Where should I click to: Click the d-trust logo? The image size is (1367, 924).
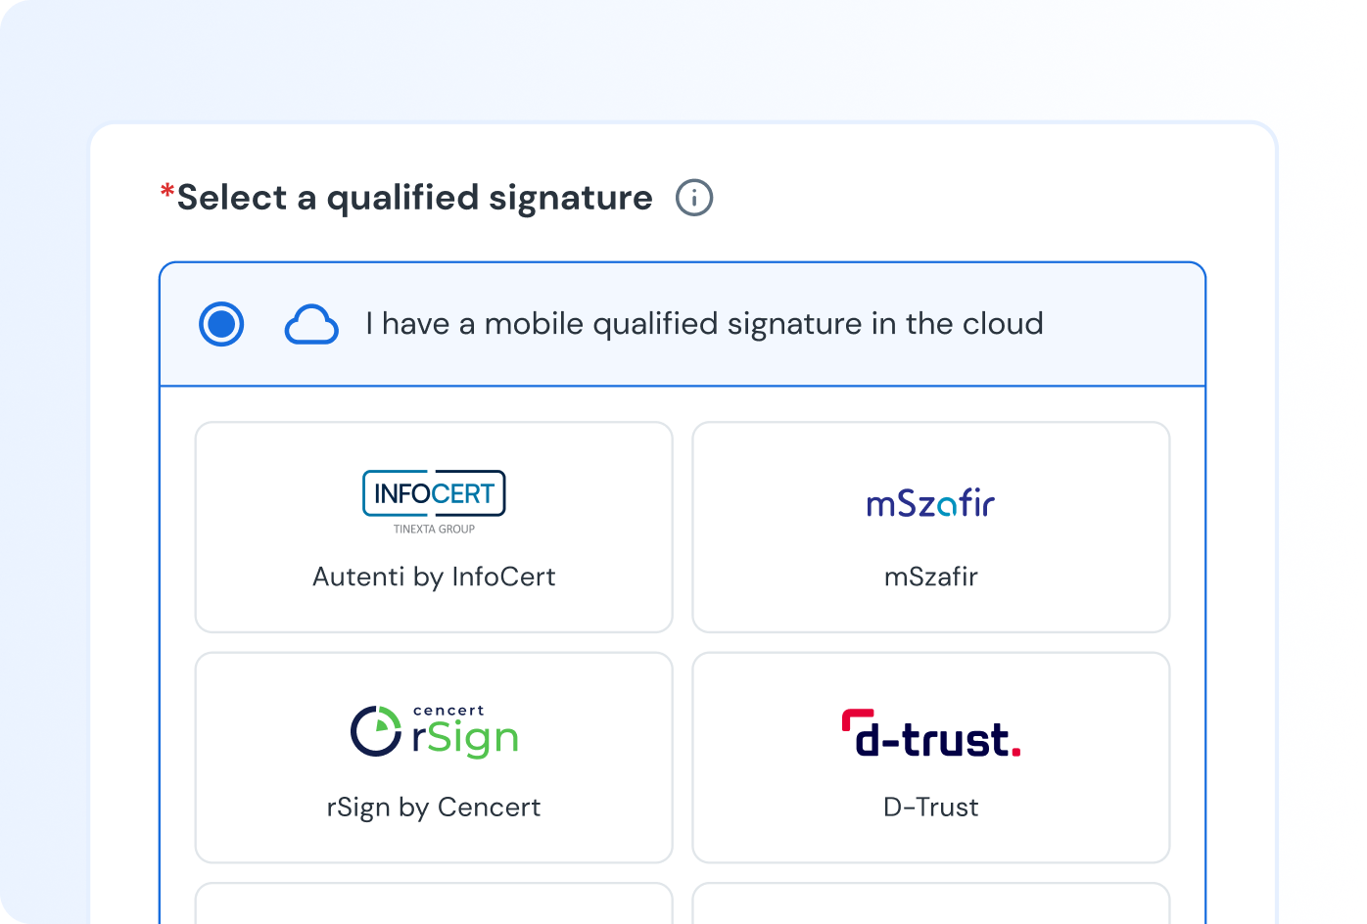(930, 734)
